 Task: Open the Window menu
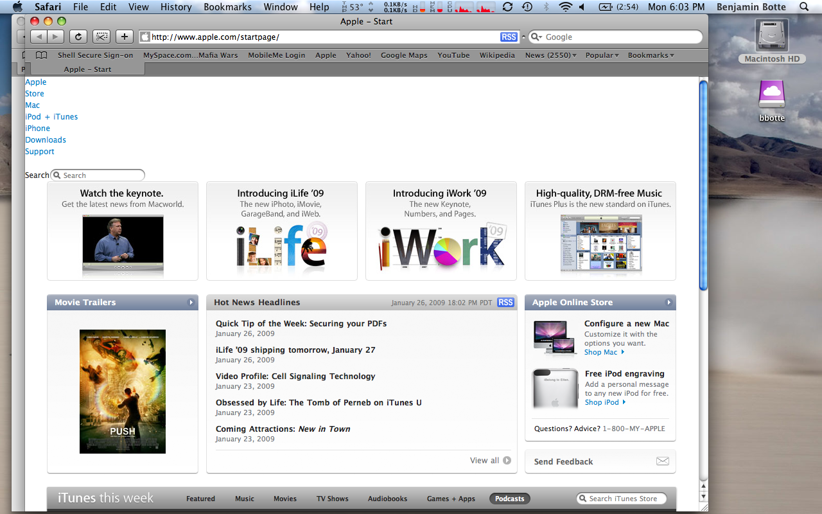click(281, 7)
